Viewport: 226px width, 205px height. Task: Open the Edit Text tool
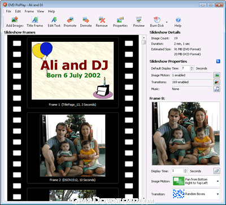tap(54, 22)
